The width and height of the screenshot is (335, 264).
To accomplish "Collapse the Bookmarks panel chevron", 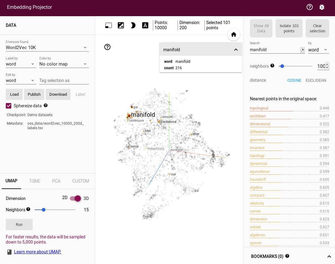I will click(329, 256).
